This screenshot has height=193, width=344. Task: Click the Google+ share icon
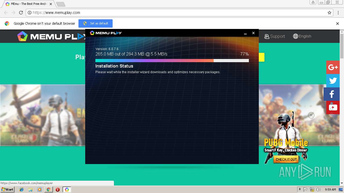coord(333,67)
